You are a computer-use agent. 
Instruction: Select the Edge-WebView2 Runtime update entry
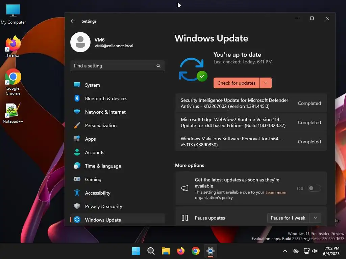[251, 122]
